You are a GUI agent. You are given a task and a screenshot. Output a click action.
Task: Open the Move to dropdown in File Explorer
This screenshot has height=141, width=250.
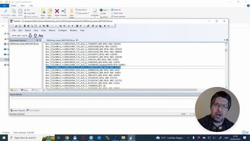[43, 13]
